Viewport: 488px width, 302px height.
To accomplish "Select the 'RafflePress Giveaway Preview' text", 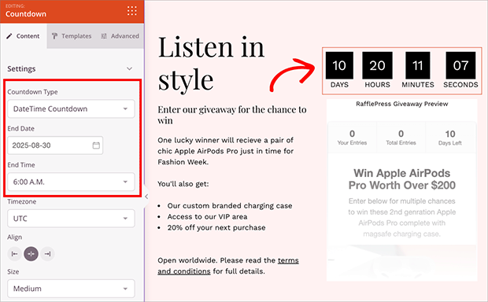I will 401,104.
